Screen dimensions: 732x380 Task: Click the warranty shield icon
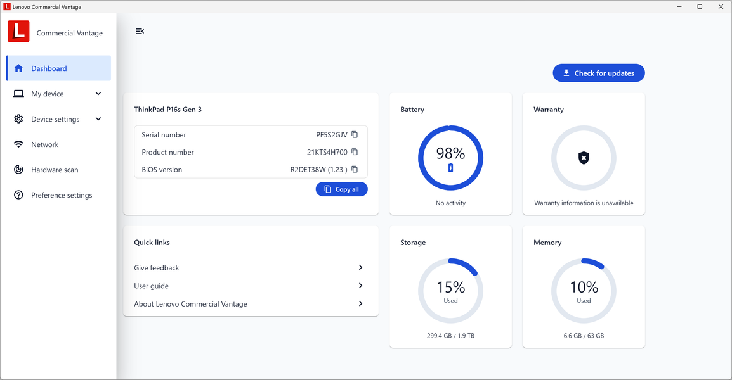pos(584,158)
